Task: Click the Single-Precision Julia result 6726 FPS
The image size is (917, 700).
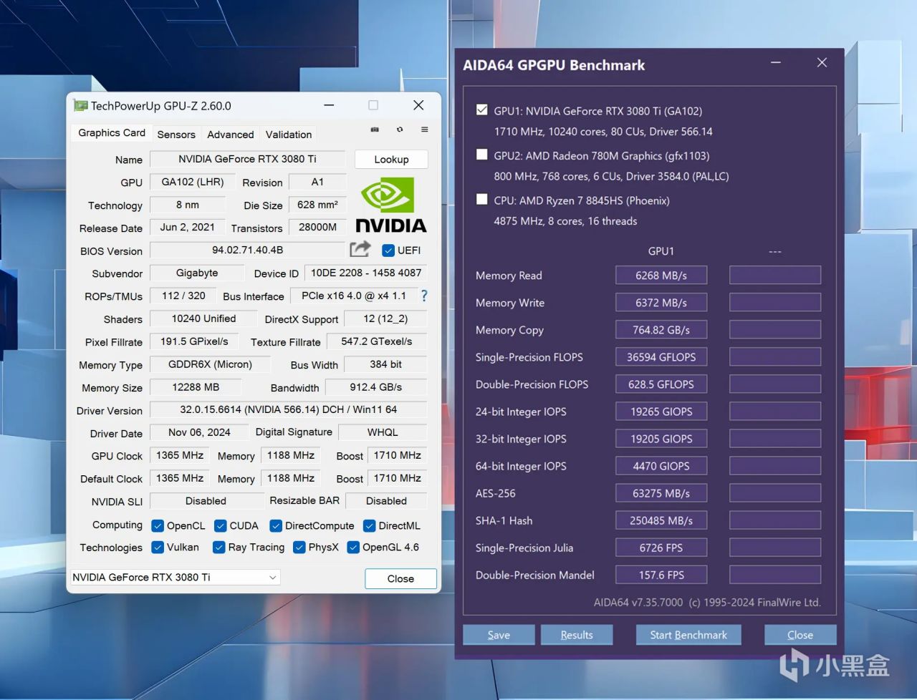Action: click(661, 548)
